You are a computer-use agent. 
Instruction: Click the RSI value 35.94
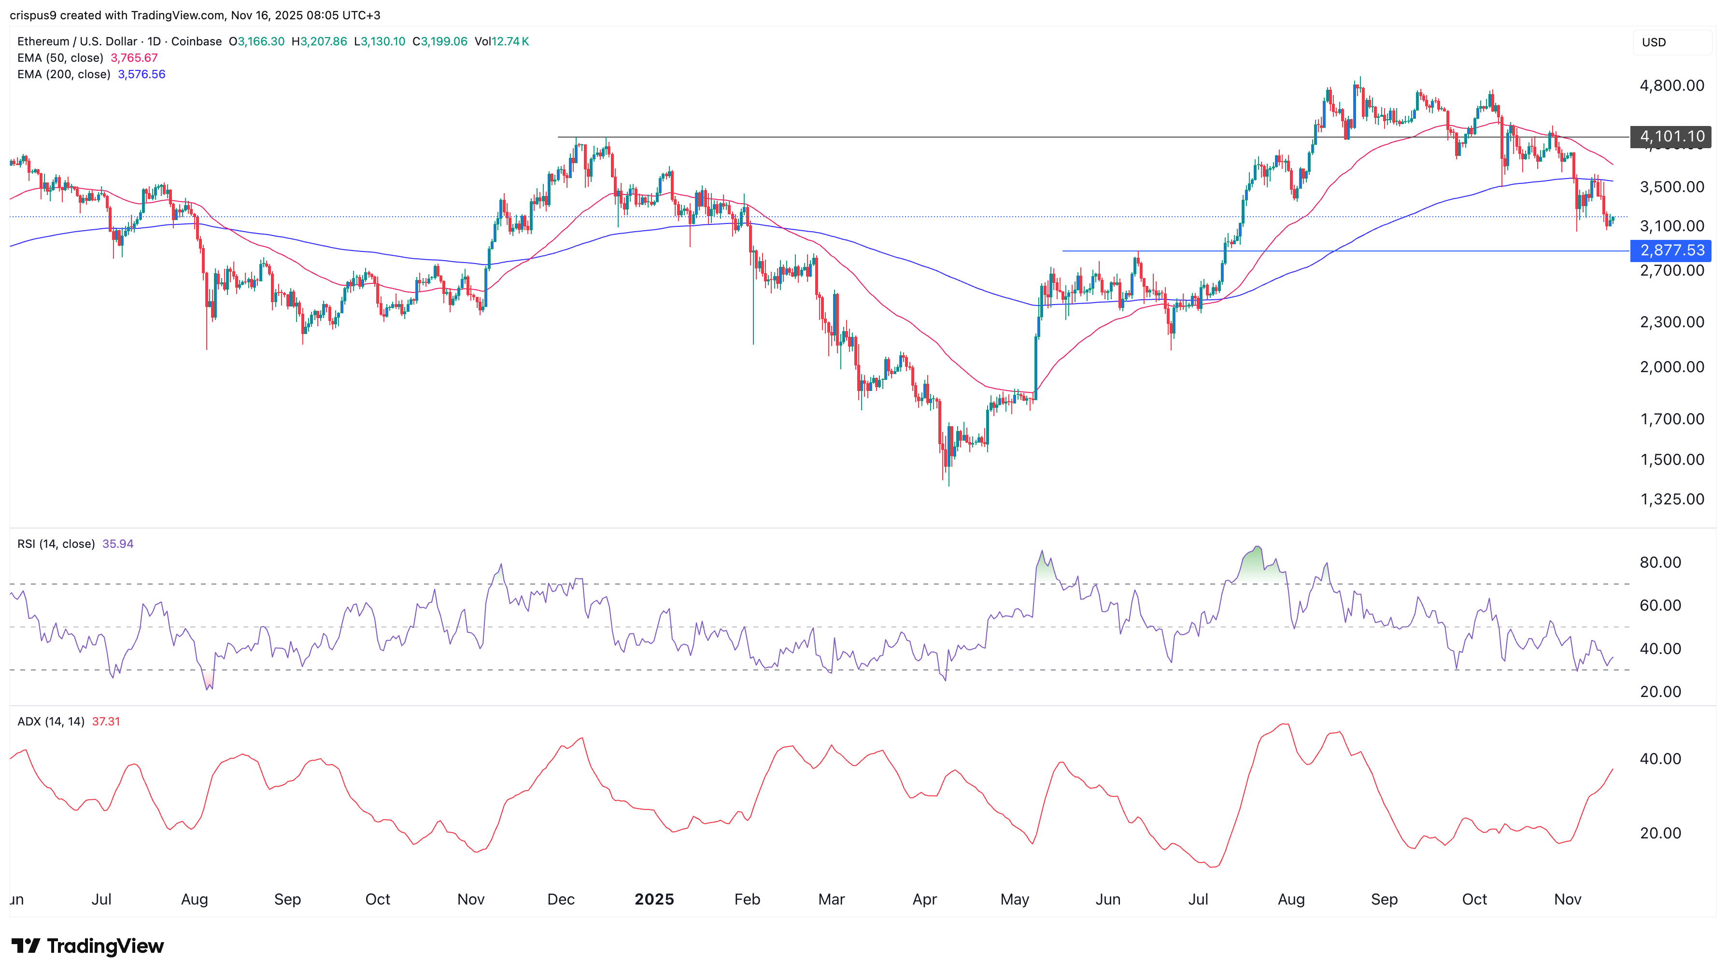click(x=118, y=543)
